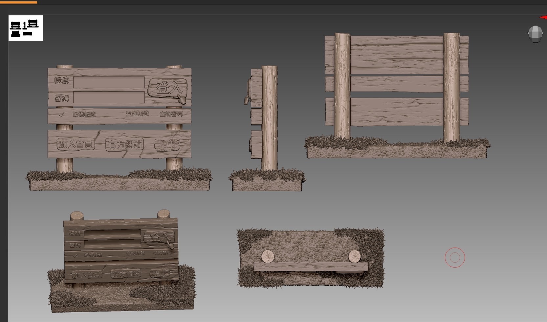
Task: Select the right log end in top view
Action: pos(354,256)
